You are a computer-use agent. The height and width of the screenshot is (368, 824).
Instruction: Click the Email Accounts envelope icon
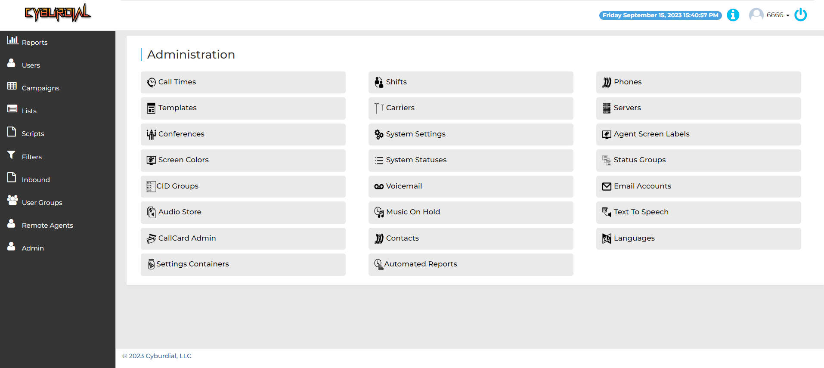tap(607, 186)
